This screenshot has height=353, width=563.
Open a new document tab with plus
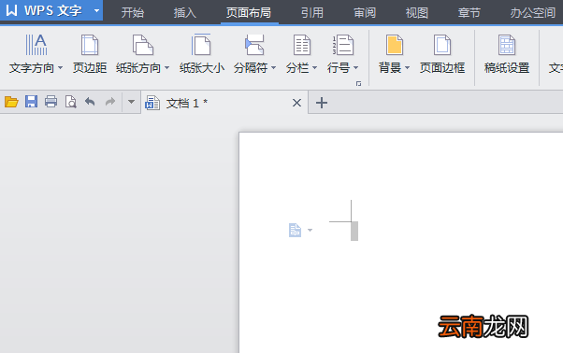tap(322, 103)
